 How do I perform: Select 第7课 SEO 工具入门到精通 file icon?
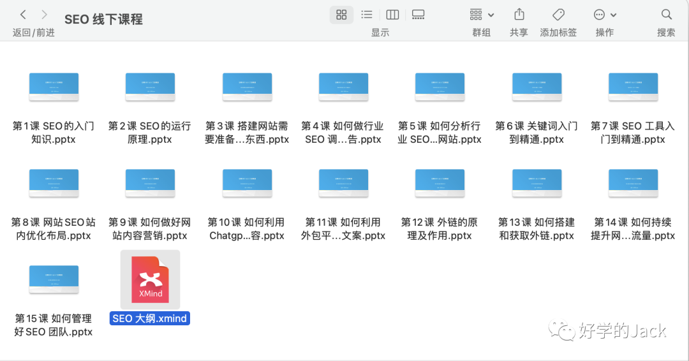click(633, 87)
